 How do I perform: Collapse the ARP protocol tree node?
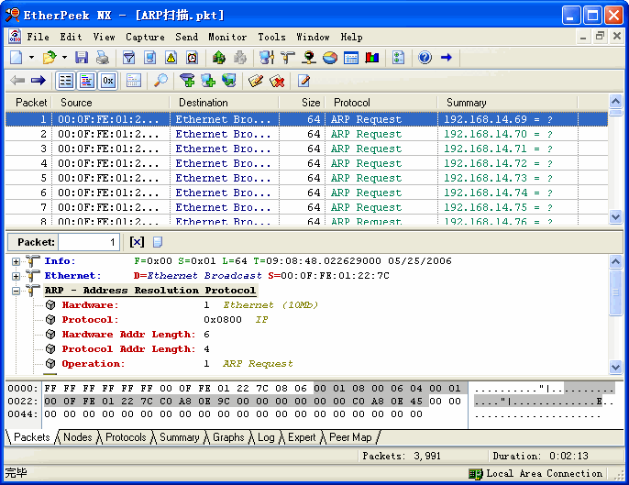(x=16, y=291)
